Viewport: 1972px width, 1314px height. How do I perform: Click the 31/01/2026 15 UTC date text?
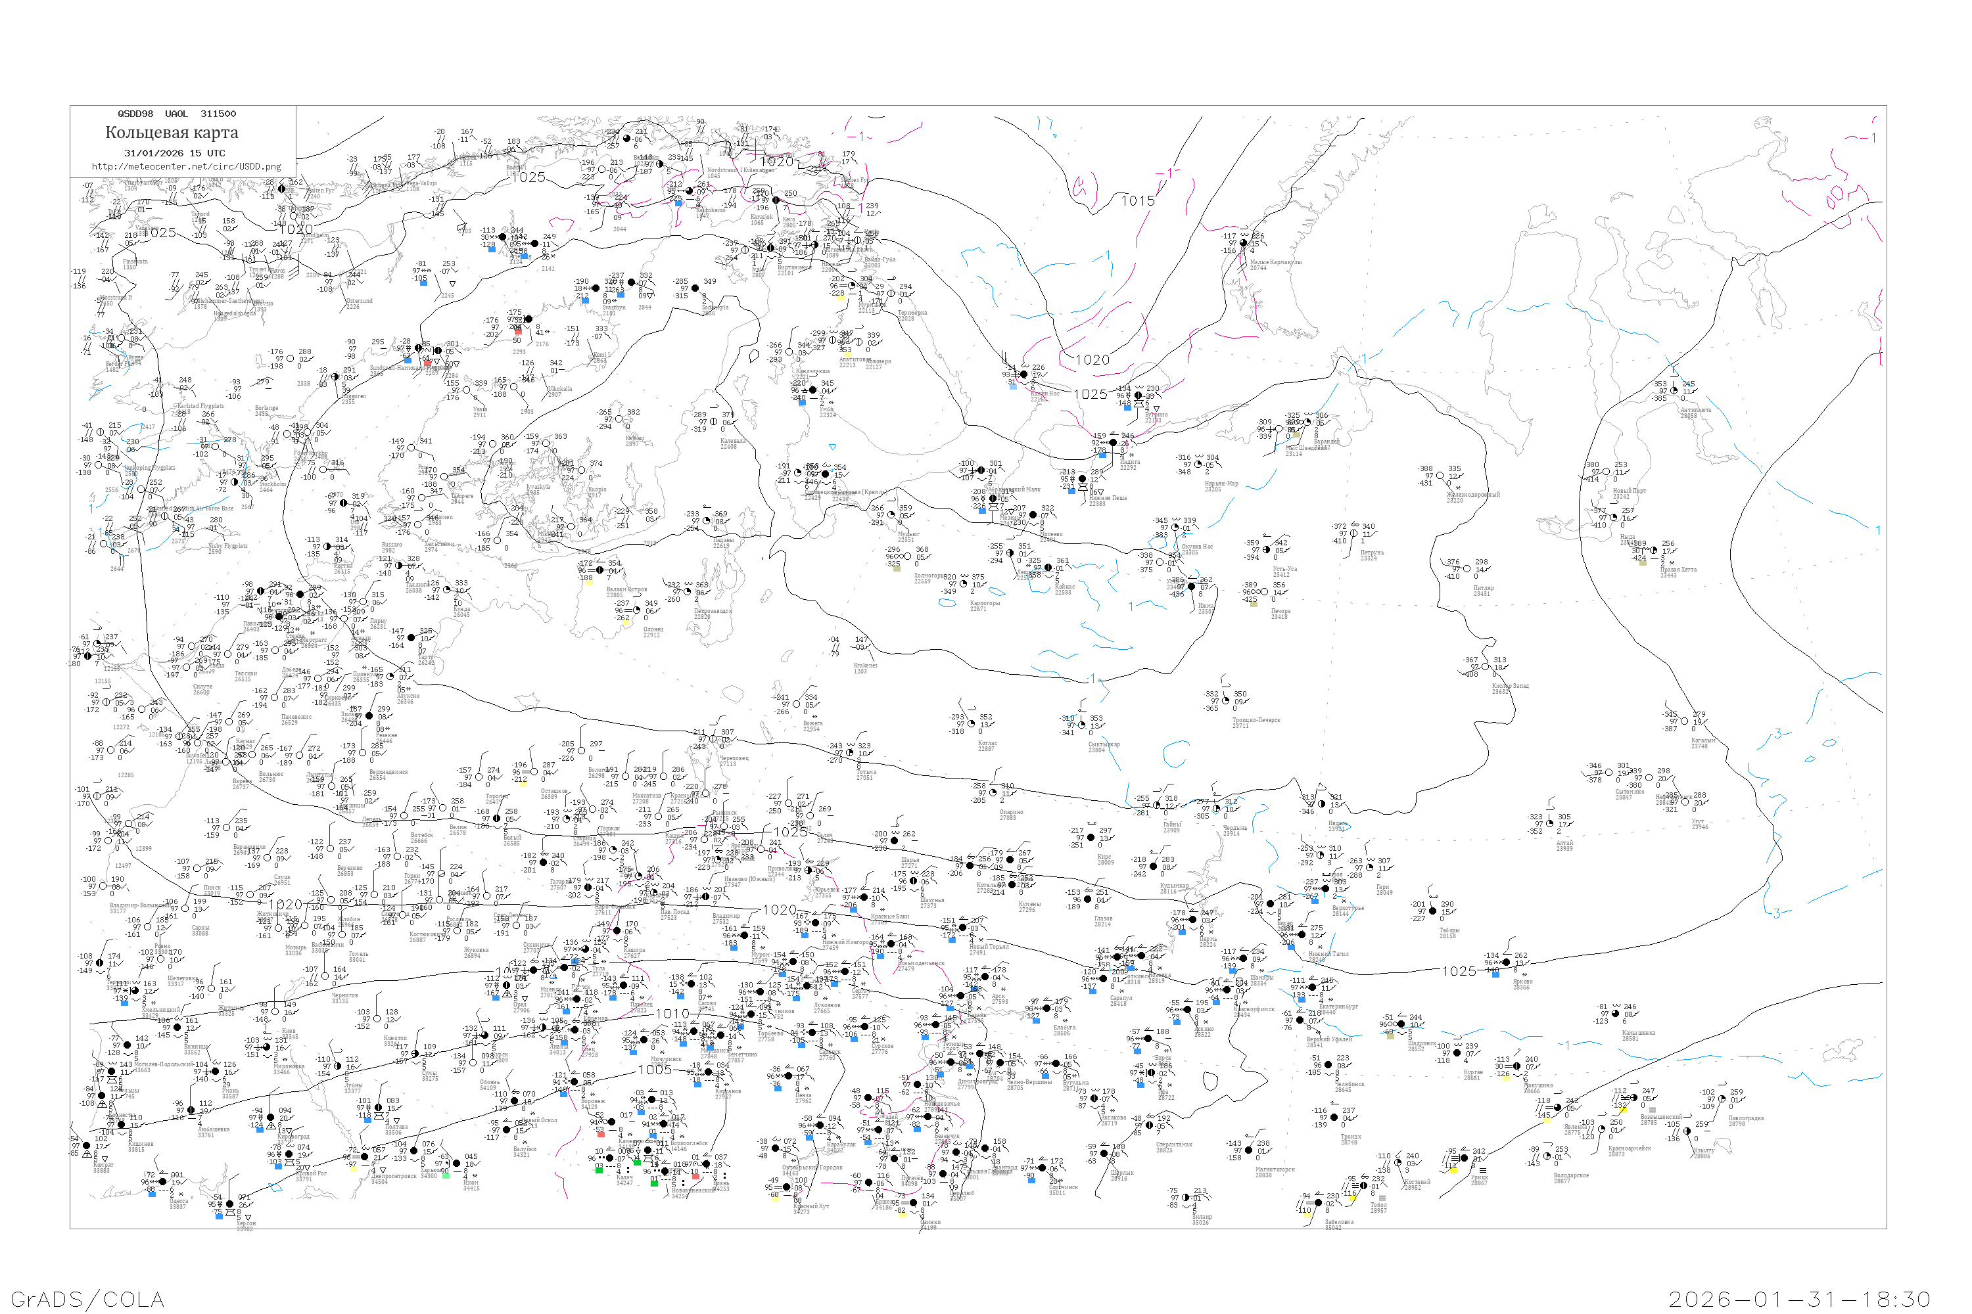pos(174,153)
